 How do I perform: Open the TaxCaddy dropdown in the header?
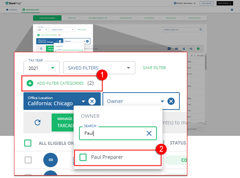[x=225, y=3]
